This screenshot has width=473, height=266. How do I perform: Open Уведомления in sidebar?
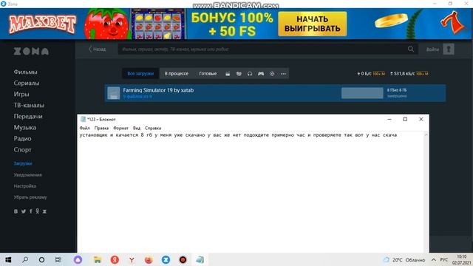(28, 175)
